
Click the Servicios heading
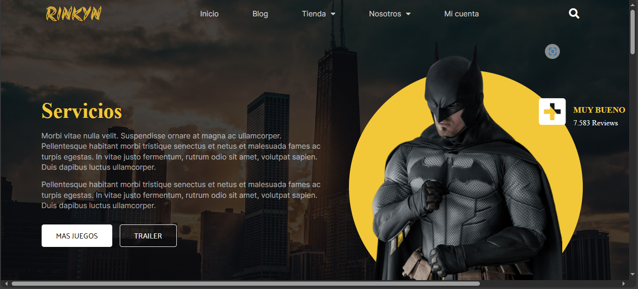(x=82, y=111)
